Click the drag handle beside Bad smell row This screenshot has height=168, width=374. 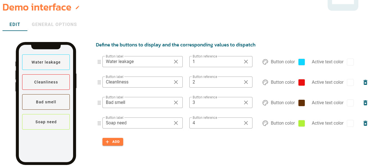(99, 103)
